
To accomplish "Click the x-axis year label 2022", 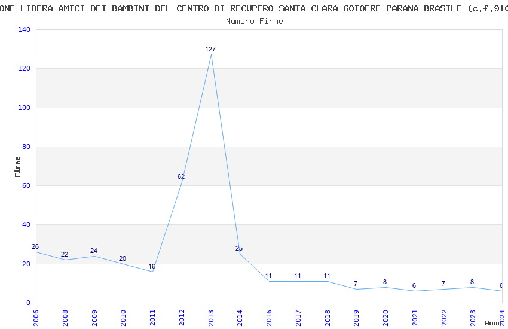I will 444,318.
